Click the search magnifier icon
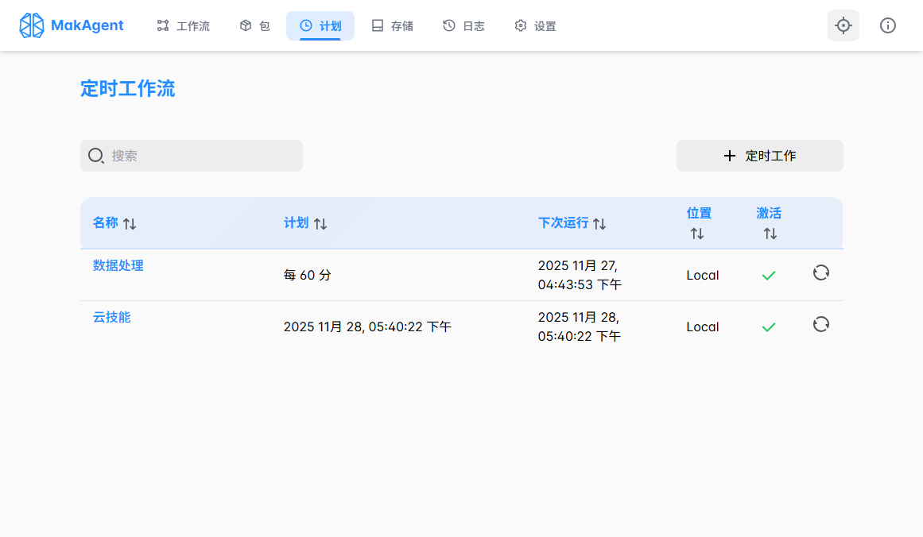Screen dimensions: 923x537 coord(95,156)
